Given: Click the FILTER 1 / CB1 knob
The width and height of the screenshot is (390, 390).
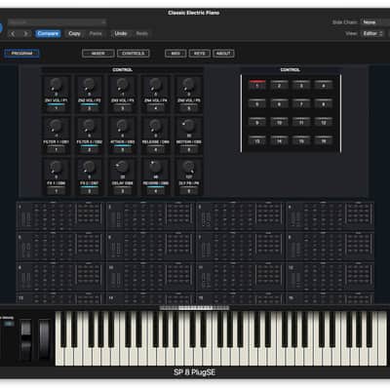Looking at the screenshot, I should pyautogui.click(x=56, y=126).
